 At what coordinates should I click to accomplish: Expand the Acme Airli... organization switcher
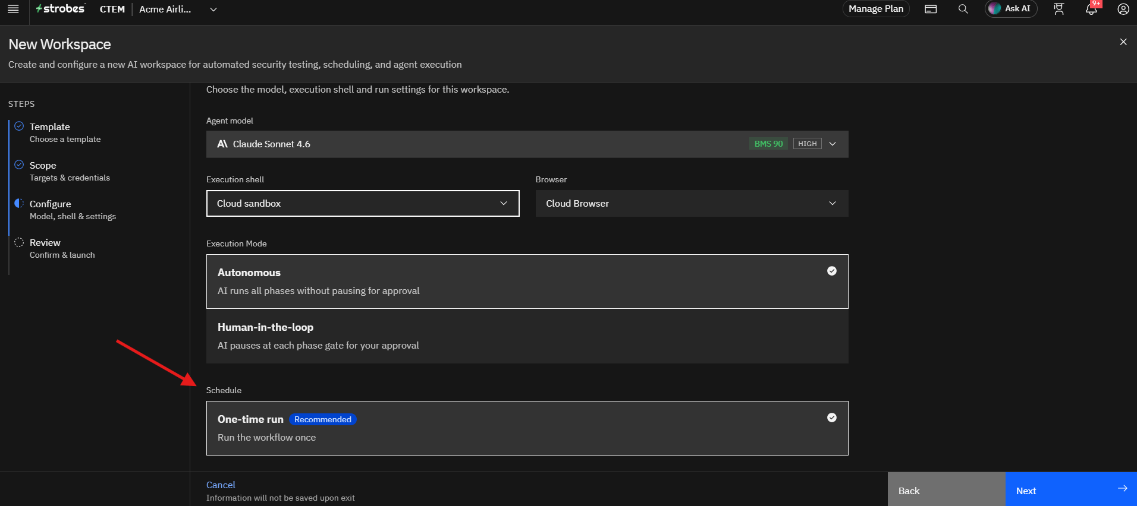(178, 9)
